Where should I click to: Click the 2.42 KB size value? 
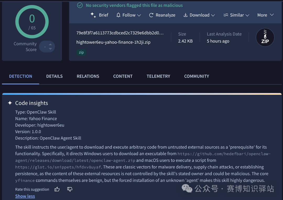click(x=185, y=41)
